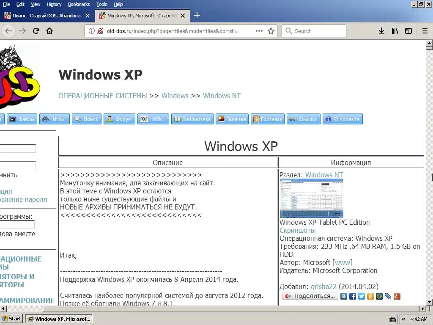Click the insecure connection padlock icon
The width and height of the screenshot is (433, 325).
[100, 31]
